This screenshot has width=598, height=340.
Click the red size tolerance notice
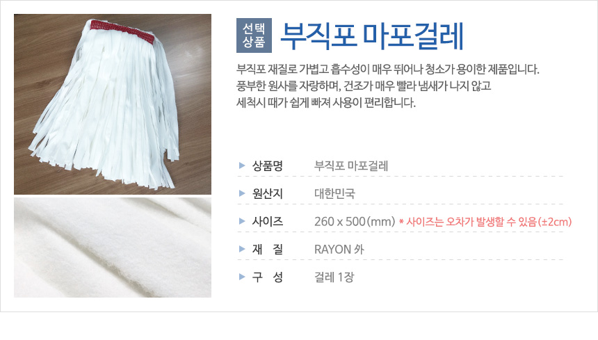(485, 222)
